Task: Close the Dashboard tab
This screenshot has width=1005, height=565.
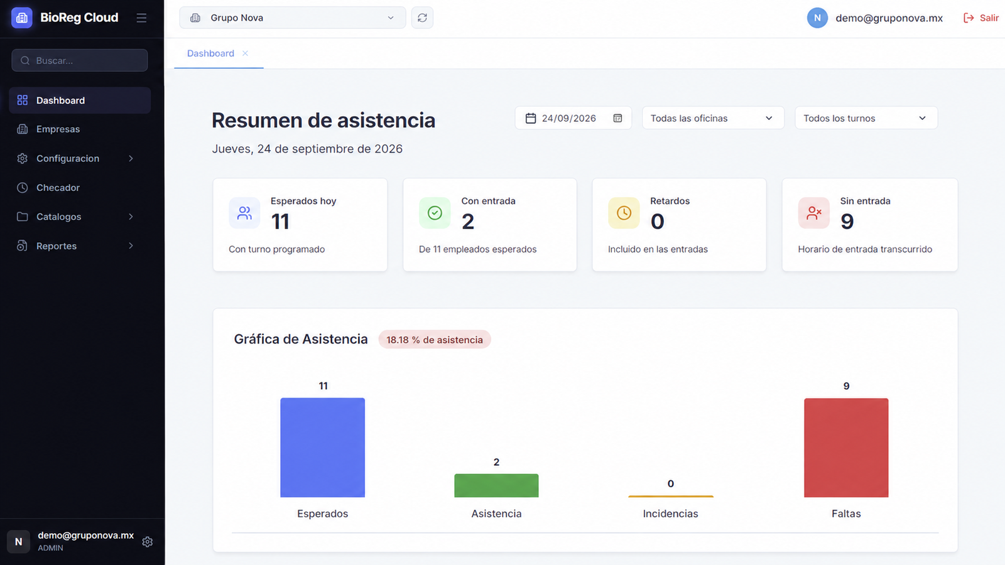Action: point(246,53)
